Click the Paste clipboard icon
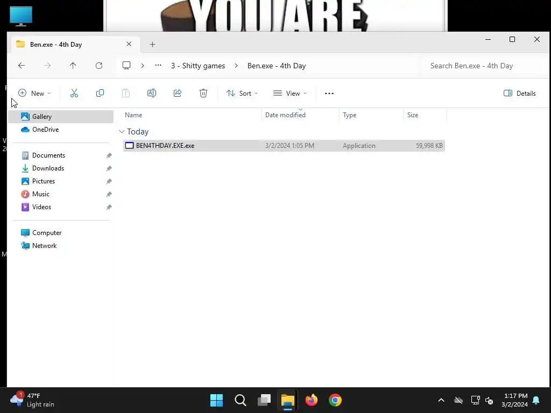This screenshot has width=551, height=413. tap(126, 93)
